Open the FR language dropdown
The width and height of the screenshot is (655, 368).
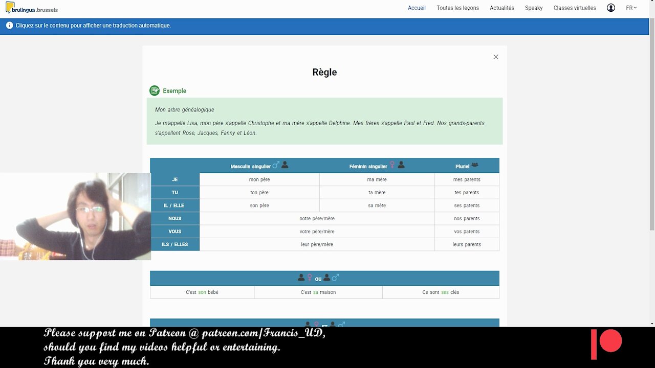coord(631,8)
